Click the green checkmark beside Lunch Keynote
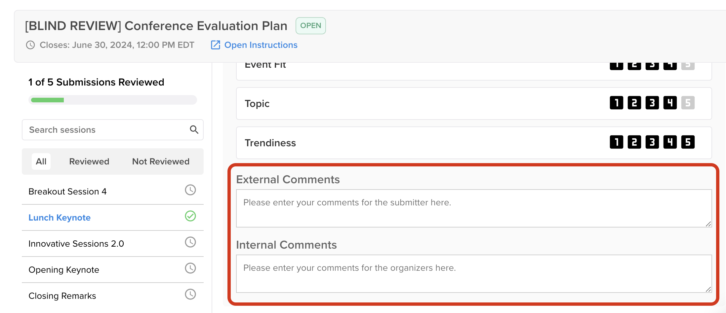The image size is (726, 313). tap(190, 217)
